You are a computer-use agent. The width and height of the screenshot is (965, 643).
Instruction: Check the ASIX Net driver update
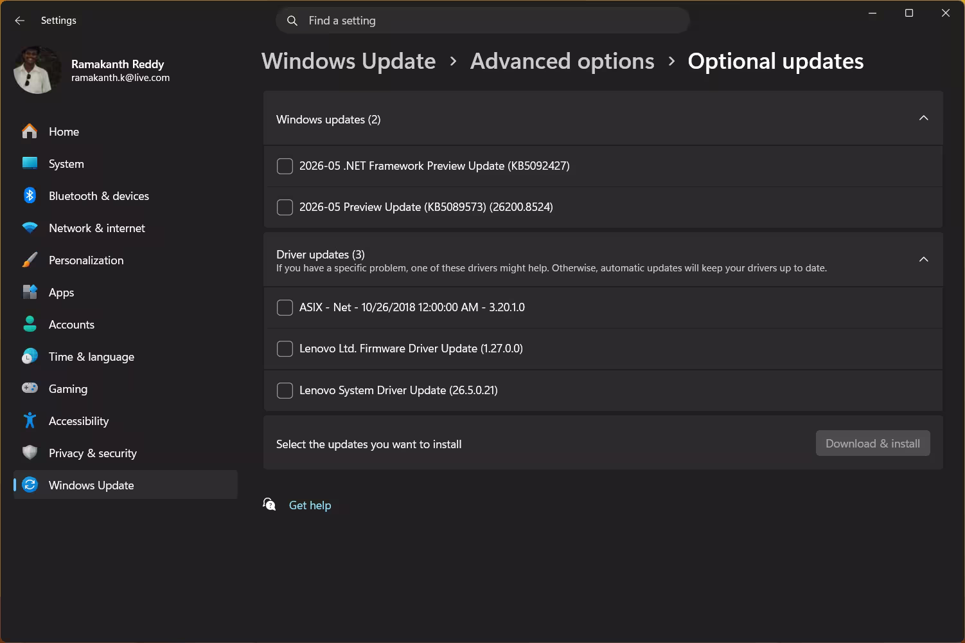click(x=285, y=307)
